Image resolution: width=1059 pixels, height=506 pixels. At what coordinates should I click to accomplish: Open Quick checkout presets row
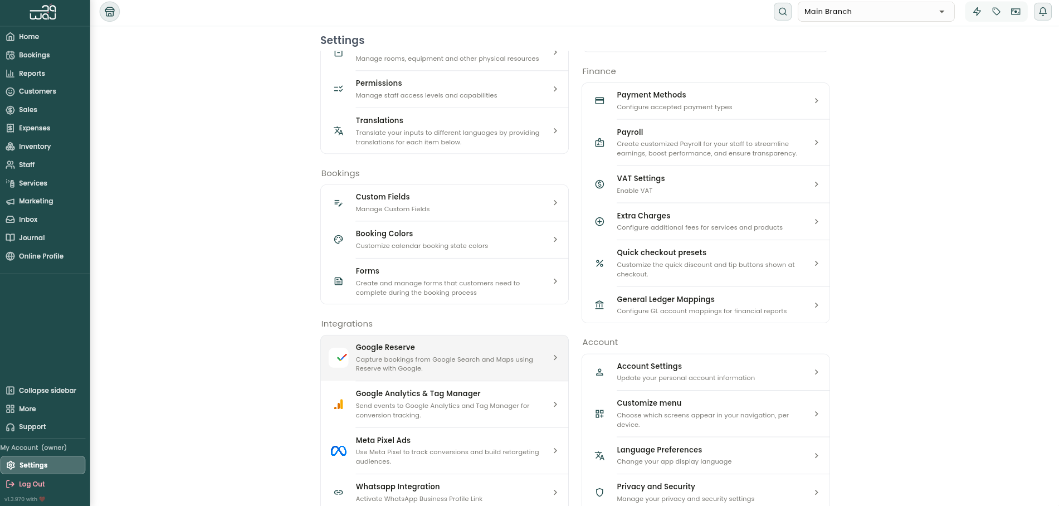coord(706,264)
